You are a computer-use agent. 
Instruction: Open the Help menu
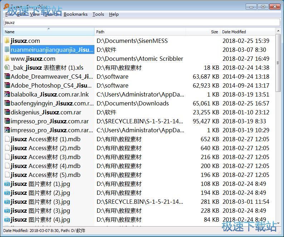(x=114, y=14)
